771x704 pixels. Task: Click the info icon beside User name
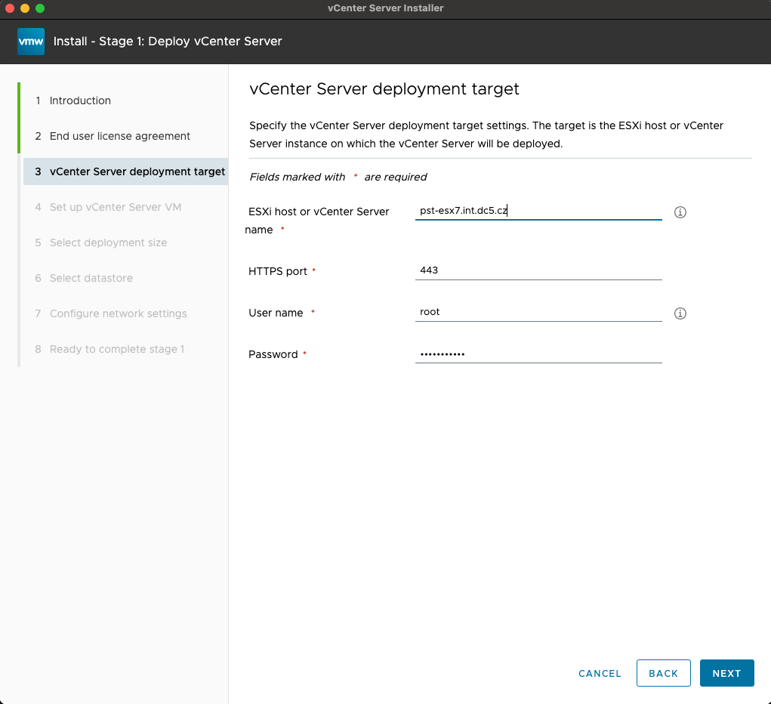click(680, 313)
